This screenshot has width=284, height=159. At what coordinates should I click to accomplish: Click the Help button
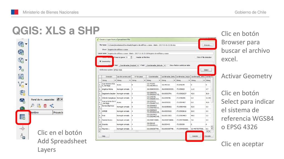(104, 136)
